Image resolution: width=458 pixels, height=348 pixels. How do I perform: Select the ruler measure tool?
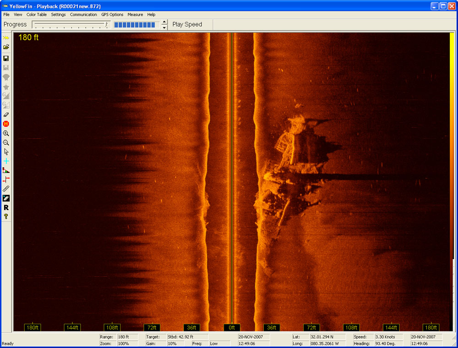click(x=6, y=189)
